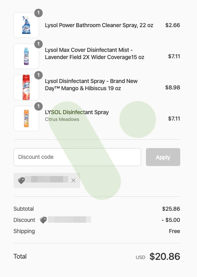Screen dimensions: 197x277
Task: Click the Lysol Max Cover Disinfectant Mist title
Action: tap(95, 53)
